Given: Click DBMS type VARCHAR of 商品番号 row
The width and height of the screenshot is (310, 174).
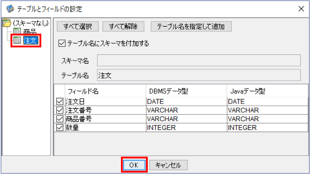Looking at the screenshot, I should click(187, 119).
